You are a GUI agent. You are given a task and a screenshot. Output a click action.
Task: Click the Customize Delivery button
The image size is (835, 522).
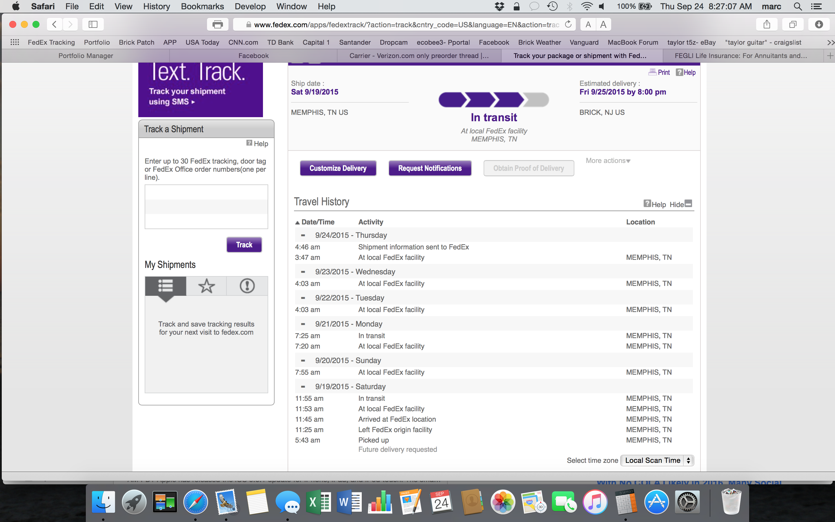click(338, 168)
